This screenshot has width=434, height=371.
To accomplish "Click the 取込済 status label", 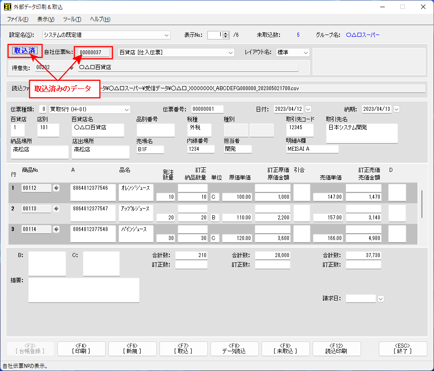I will pyautogui.click(x=25, y=51).
